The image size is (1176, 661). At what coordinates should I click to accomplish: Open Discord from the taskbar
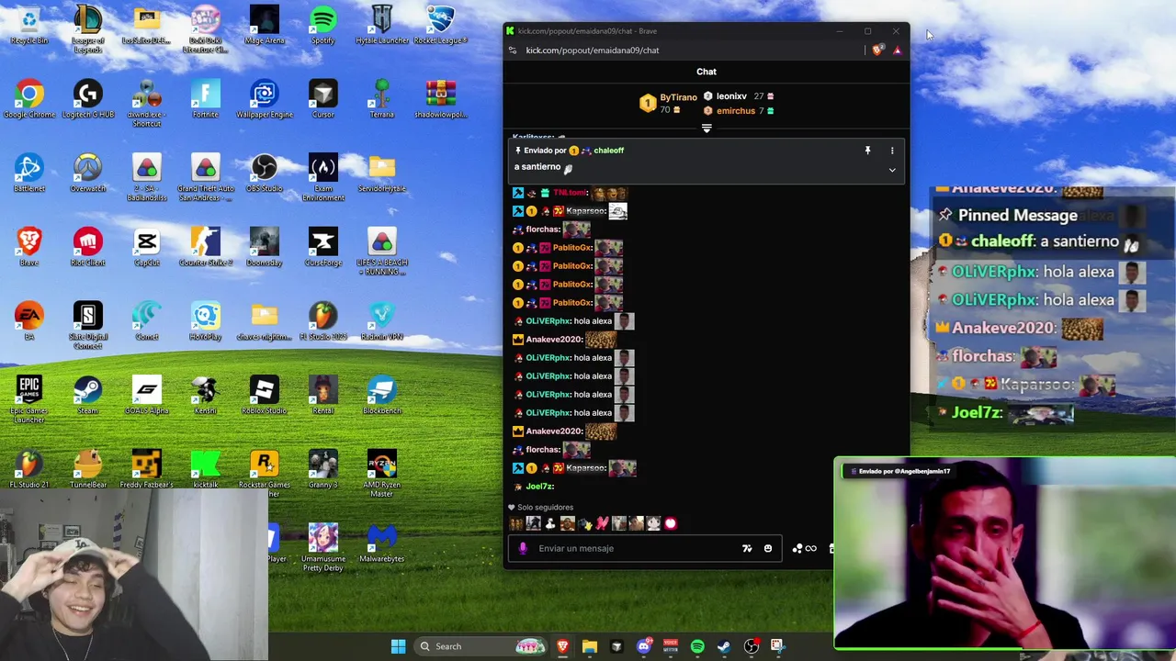point(644,646)
